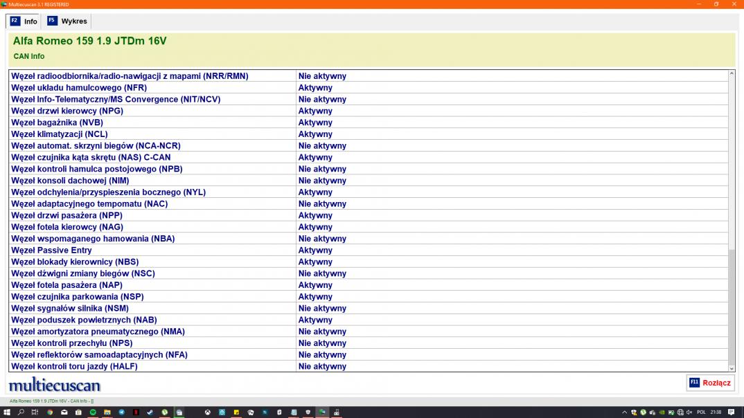The width and height of the screenshot is (744, 418).
Task: Select row Węzeł czujnika parkowania (NSP)
Action: point(369,297)
